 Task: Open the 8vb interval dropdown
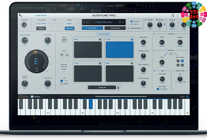111,63
